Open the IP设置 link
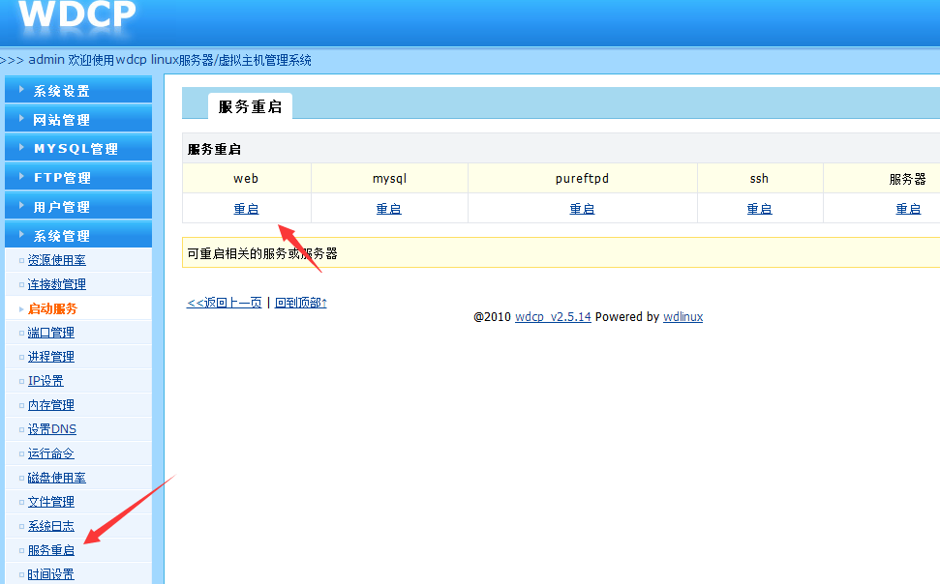Viewport: 940px width, 584px height. (x=45, y=381)
